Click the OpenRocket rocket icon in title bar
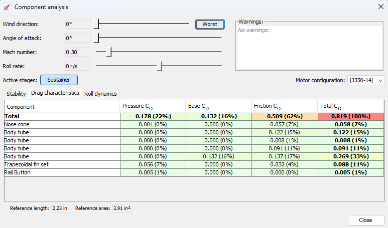Image resolution: width=388 pixels, height=228 pixels. (7, 7)
